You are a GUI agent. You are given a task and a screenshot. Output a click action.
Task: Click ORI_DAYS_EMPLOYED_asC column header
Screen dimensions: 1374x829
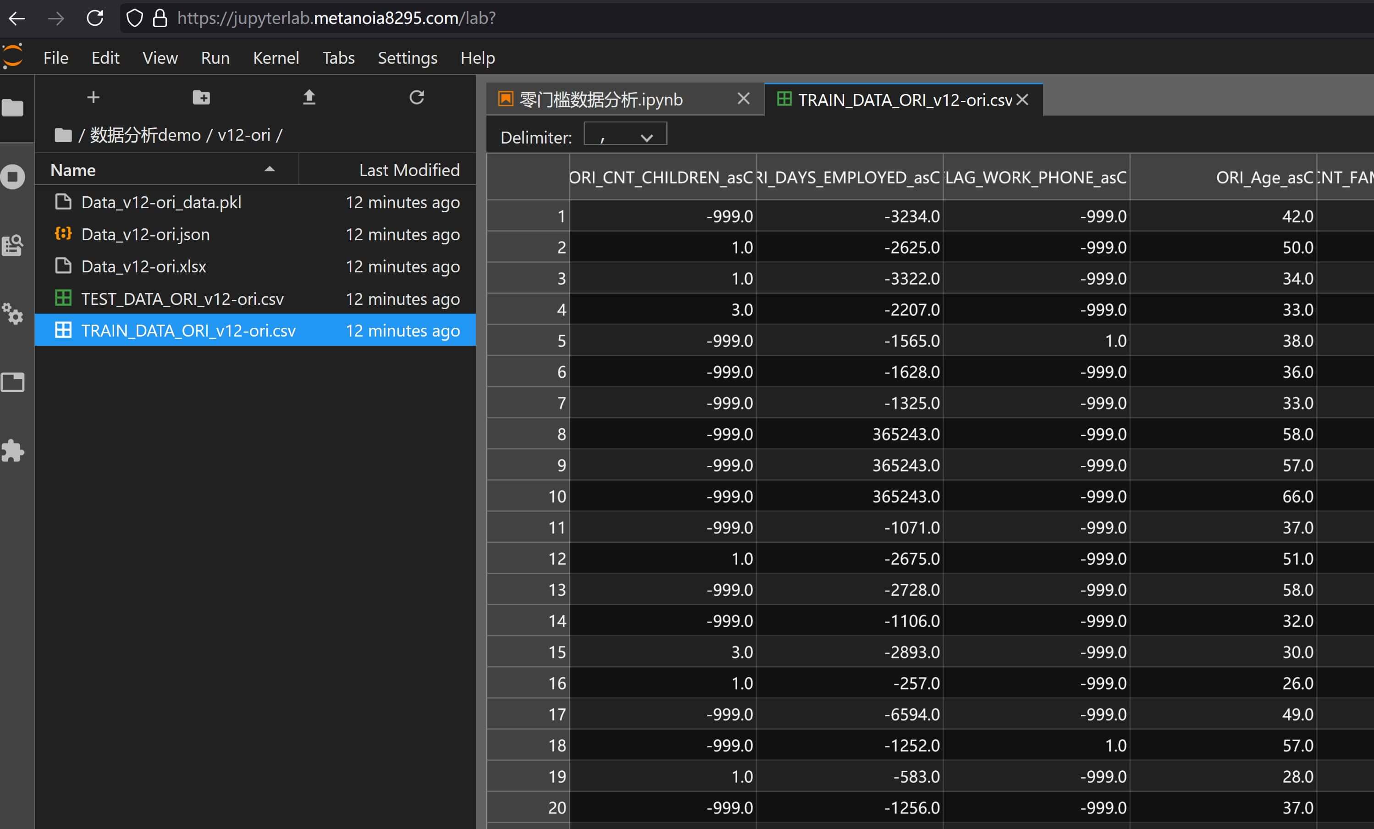click(849, 177)
